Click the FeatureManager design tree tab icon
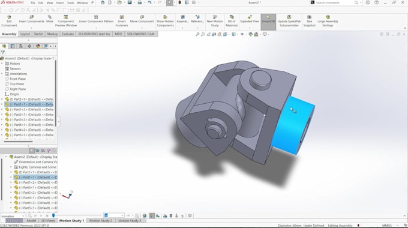408x228 pixels. pos(4,46)
